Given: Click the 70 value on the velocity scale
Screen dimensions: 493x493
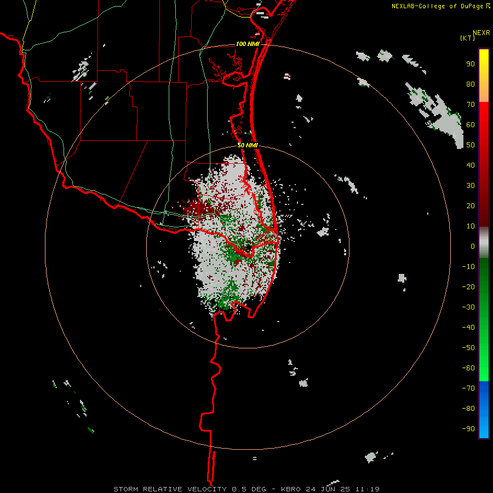Looking at the screenshot, I should pyautogui.click(x=471, y=105).
